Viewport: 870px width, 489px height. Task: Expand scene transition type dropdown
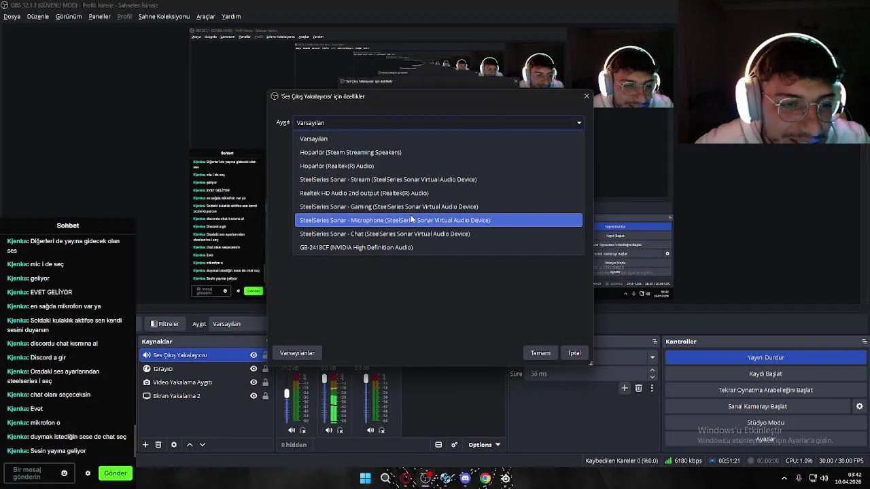pyautogui.click(x=652, y=357)
